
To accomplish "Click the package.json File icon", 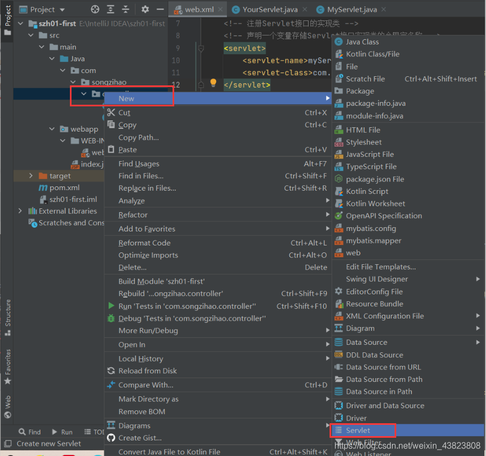I will point(339,179).
